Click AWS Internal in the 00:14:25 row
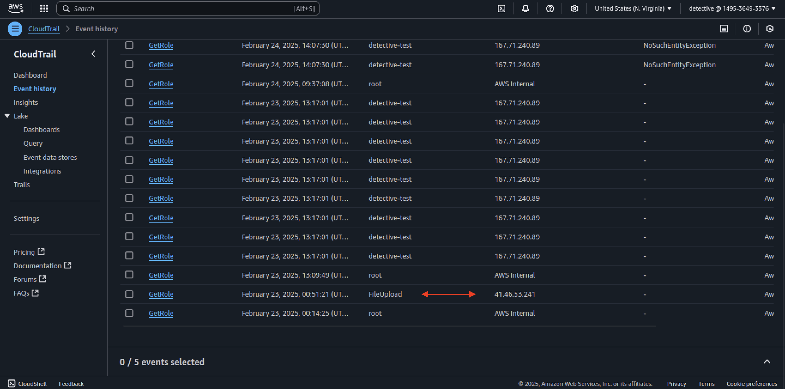This screenshot has width=785, height=389. pos(514,313)
